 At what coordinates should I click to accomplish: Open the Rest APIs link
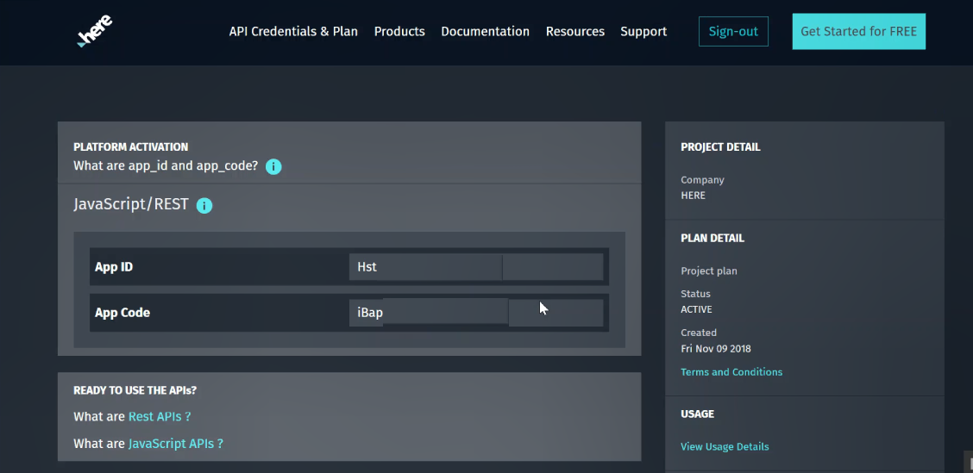tap(160, 417)
